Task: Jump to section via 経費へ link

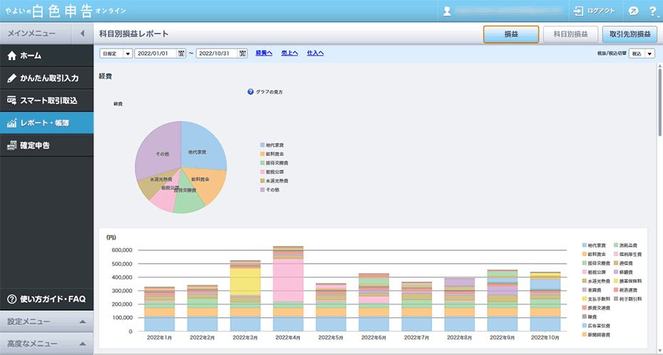Action: point(264,53)
